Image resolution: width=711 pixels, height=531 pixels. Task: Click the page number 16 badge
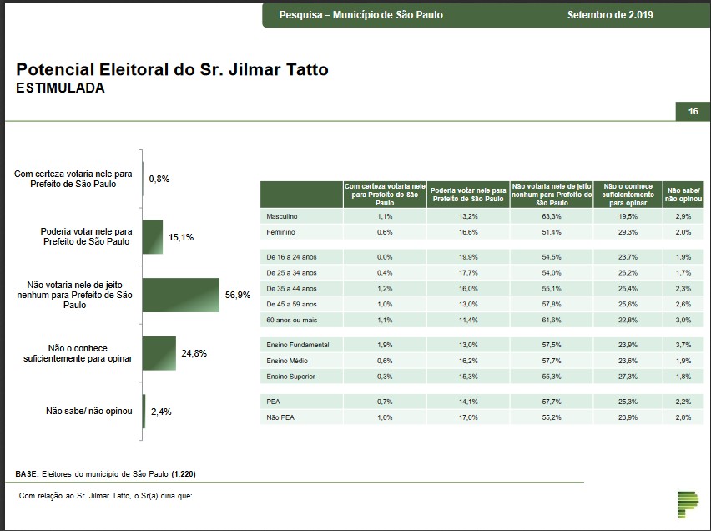pos(693,112)
